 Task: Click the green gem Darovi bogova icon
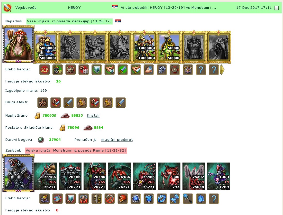[41, 140]
